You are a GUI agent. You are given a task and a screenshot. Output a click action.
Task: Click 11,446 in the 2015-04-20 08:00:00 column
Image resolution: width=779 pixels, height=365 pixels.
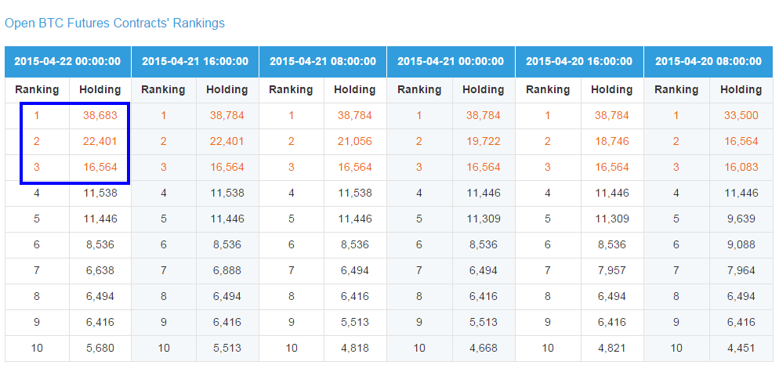[x=741, y=193]
